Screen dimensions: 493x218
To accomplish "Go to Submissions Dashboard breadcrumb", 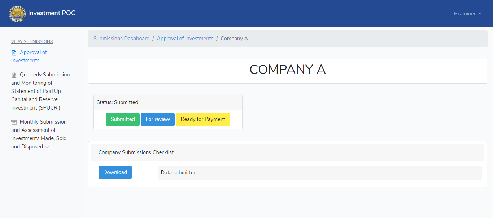I will pos(121,39).
